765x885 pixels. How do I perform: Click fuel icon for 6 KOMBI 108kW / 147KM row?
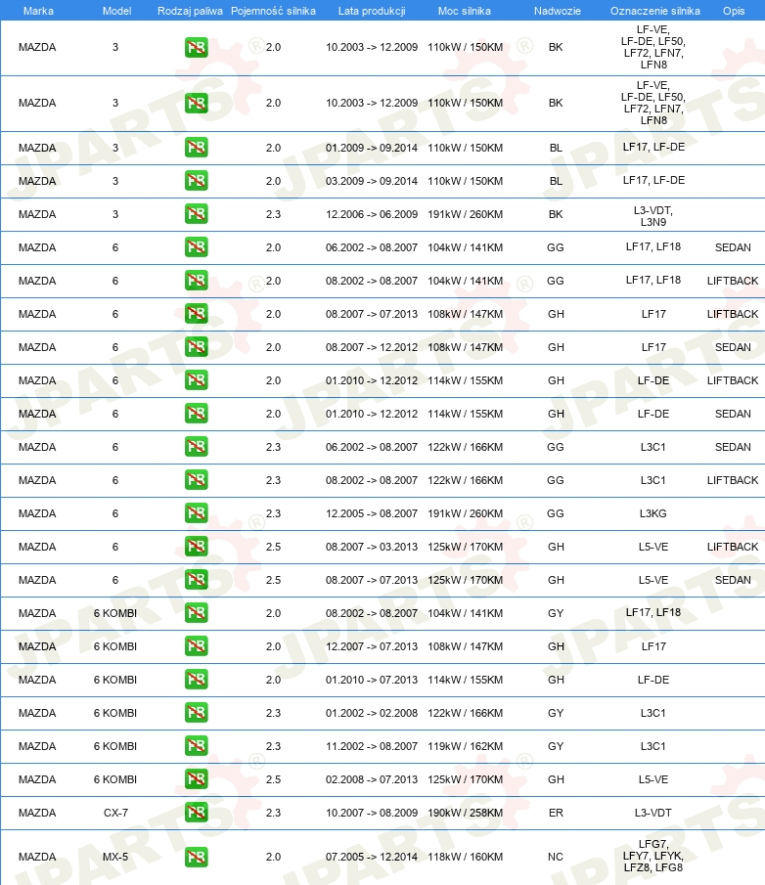coord(196,646)
